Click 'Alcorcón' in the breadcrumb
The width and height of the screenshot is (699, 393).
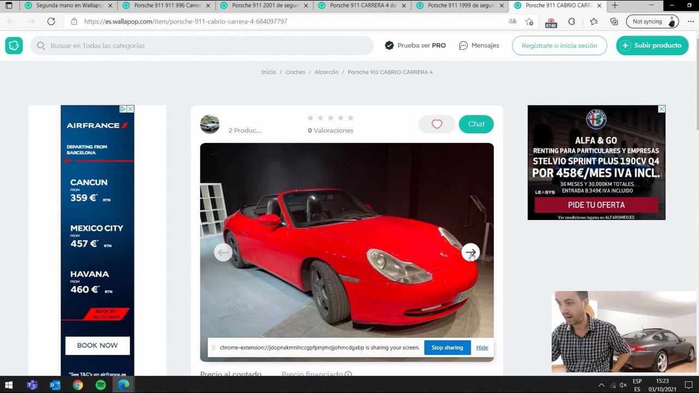[327, 72]
